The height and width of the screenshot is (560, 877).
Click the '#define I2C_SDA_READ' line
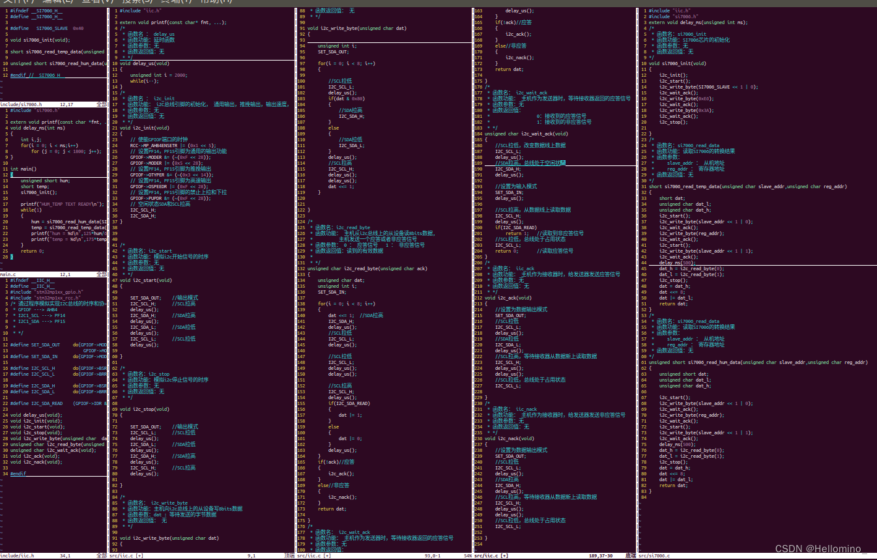59,403
